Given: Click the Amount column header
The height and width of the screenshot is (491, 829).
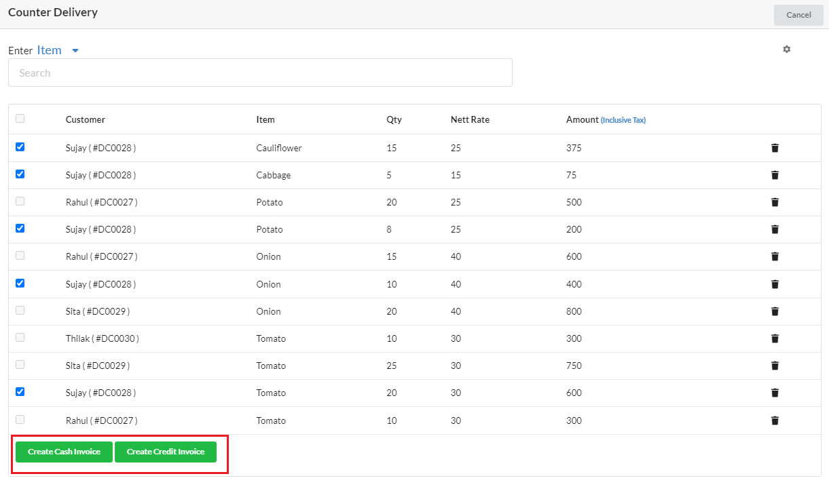Looking at the screenshot, I should click(583, 119).
